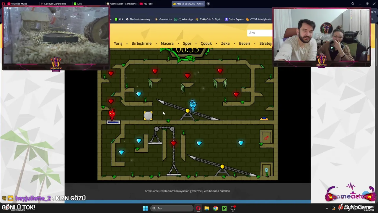Open the Macera game category
Image resolution: width=378 pixels, height=213 pixels.
tap(167, 43)
